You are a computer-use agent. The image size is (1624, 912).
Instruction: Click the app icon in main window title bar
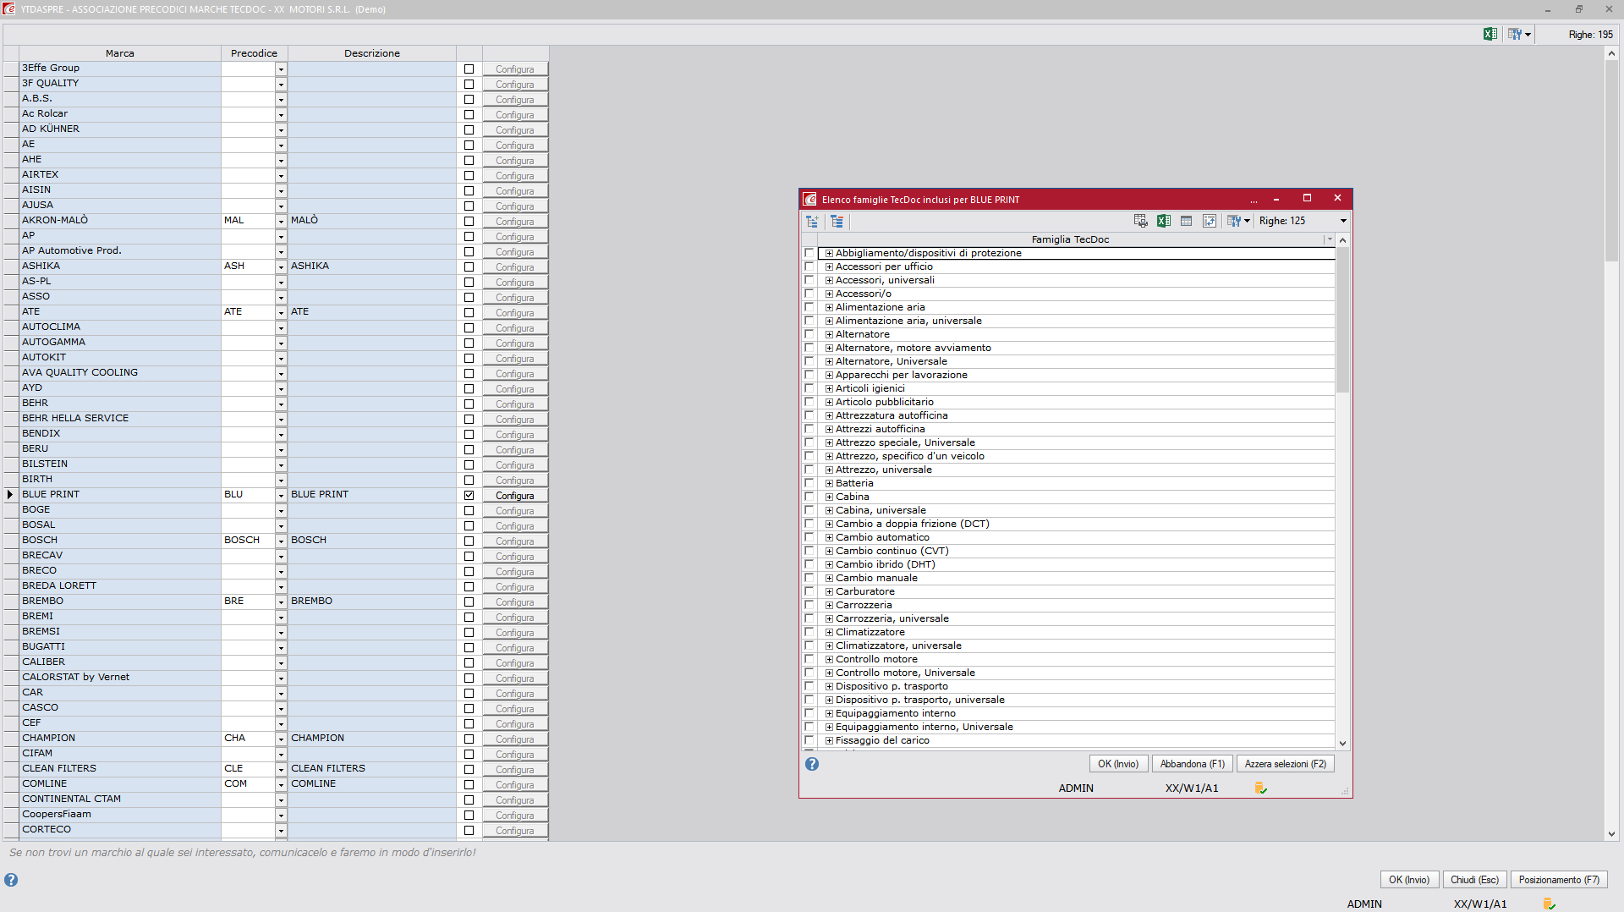[x=8, y=8]
